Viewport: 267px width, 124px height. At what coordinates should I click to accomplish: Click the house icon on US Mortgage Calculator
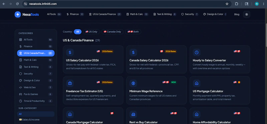pyautogui.click(x=197, y=83)
